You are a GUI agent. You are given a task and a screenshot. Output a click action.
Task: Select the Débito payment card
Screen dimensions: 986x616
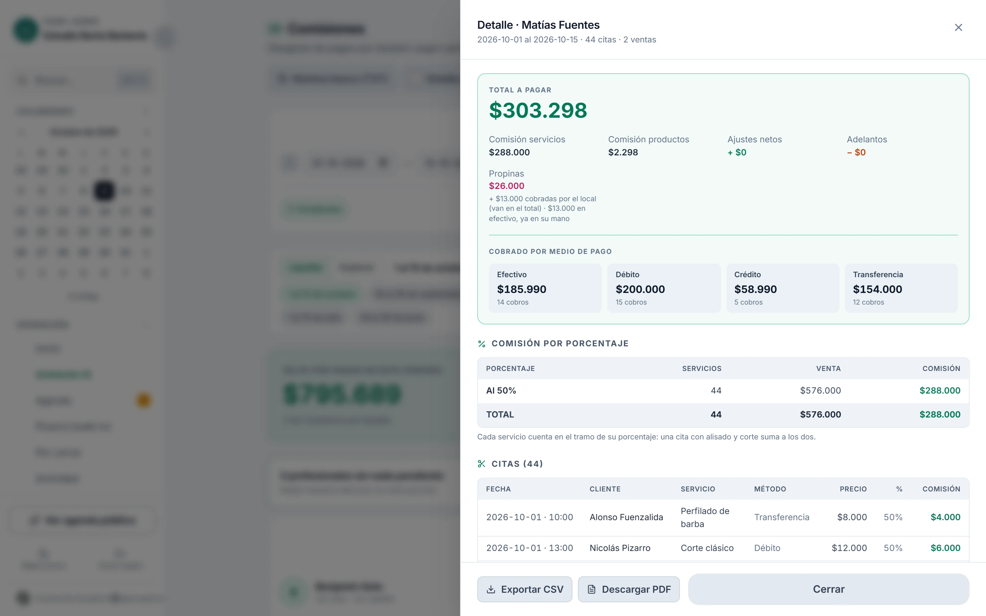point(664,288)
